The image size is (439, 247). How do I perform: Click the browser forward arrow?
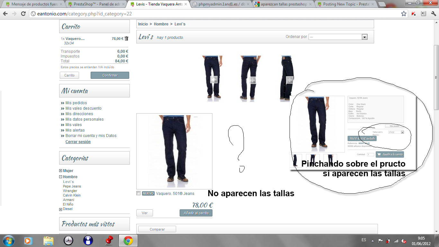pyautogui.click(x=14, y=14)
